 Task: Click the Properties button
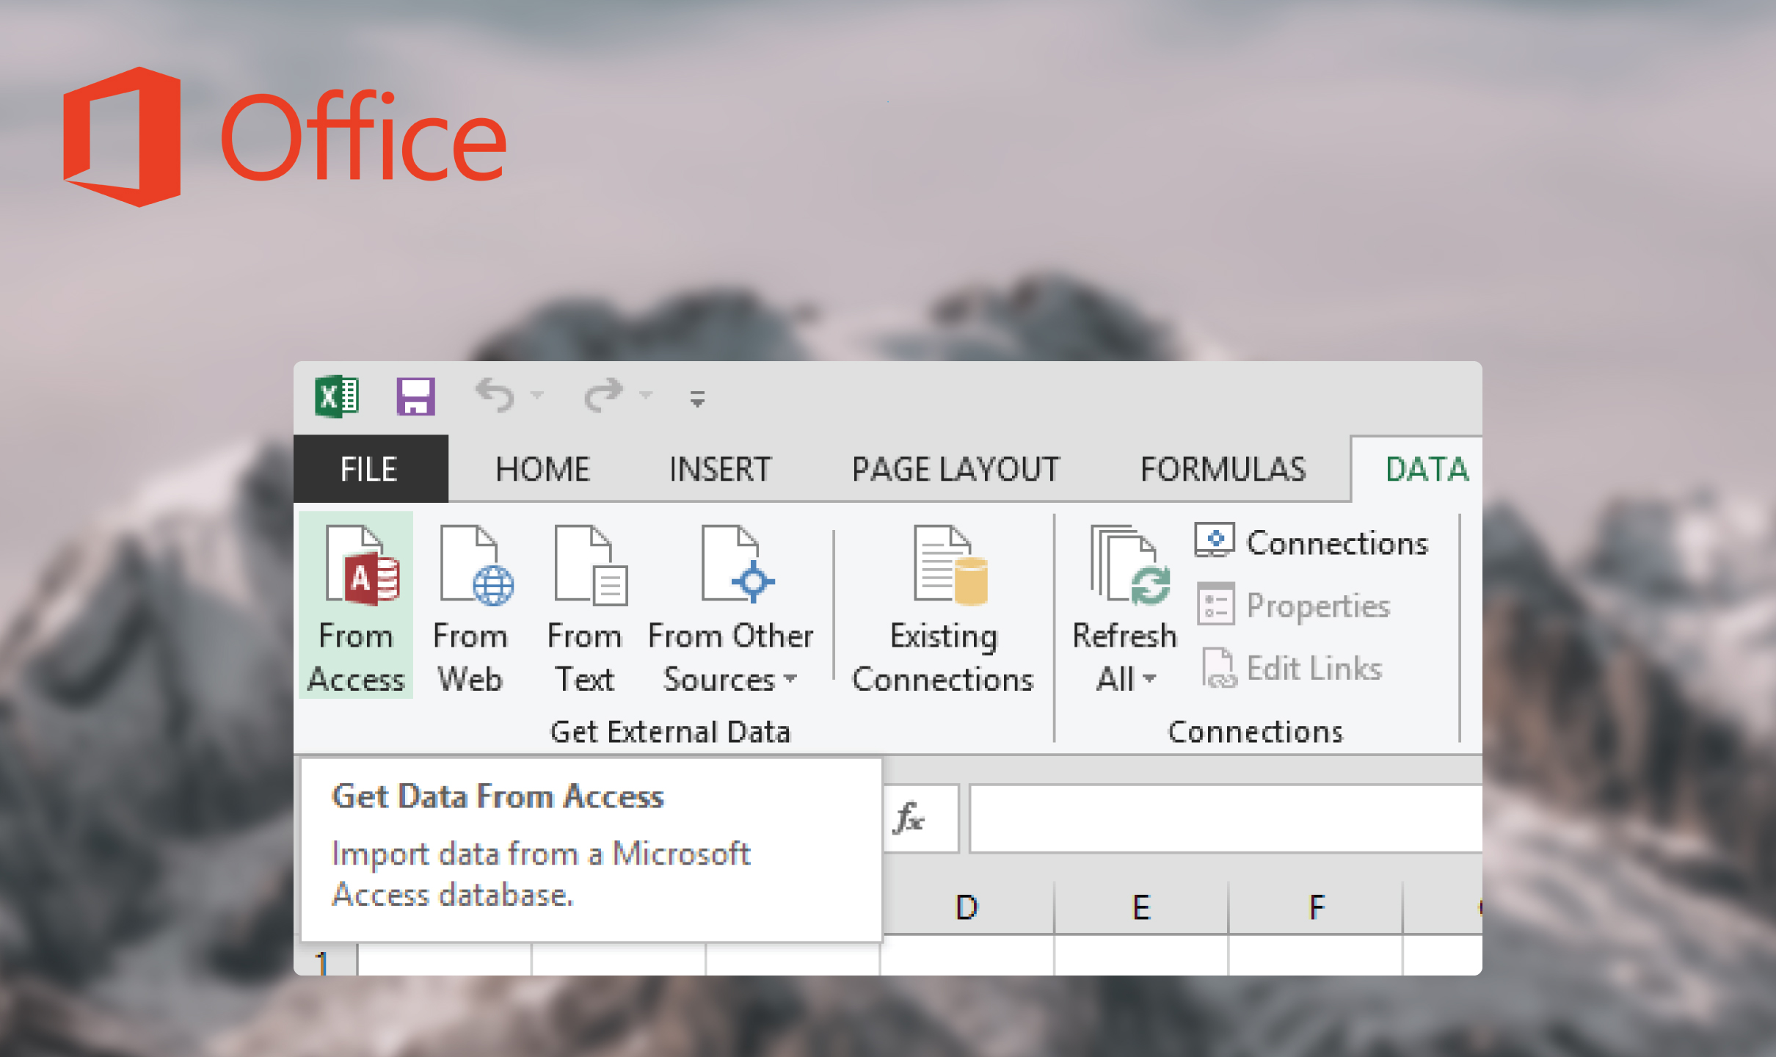[x=1295, y=606]
